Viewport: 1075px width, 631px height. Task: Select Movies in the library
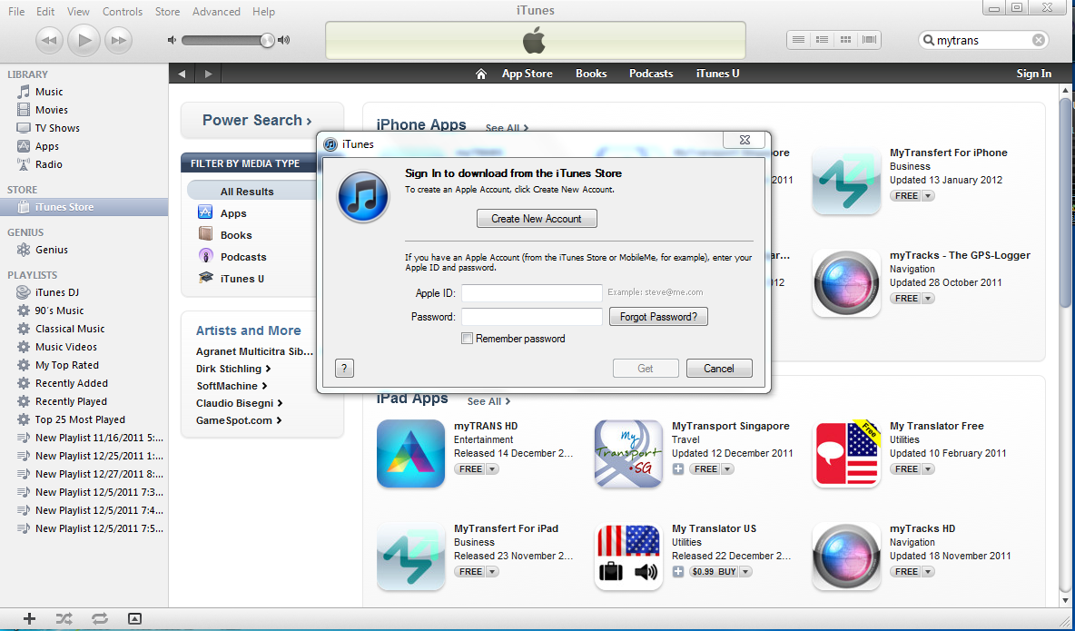tap(52, 110)
